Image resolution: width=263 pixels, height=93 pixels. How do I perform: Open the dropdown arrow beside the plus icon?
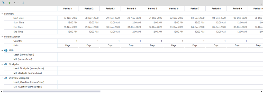(x=14, y=3)
